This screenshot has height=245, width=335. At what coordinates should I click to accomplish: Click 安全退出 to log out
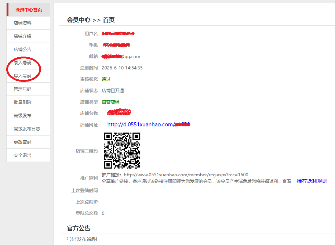coord(28,155)
